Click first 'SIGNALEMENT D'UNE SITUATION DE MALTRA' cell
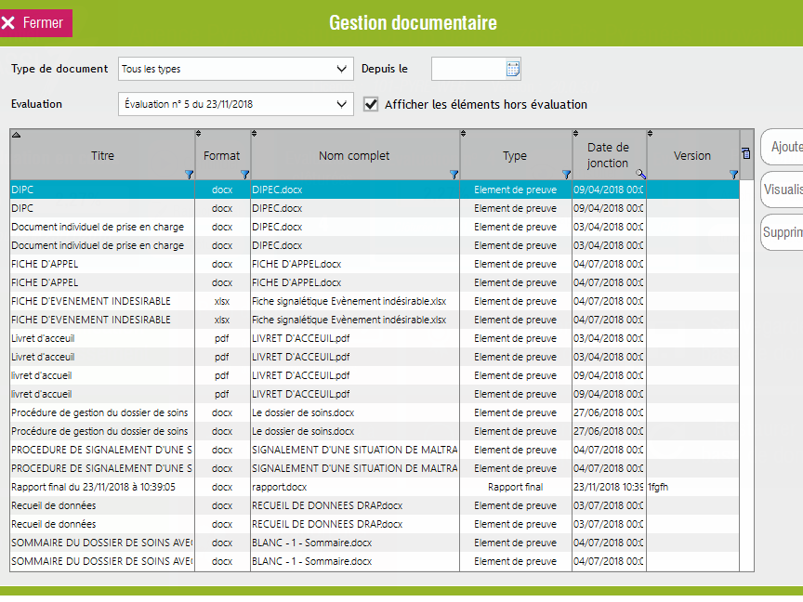This screenshot has width=803, height=602. [x=355, y=450]
